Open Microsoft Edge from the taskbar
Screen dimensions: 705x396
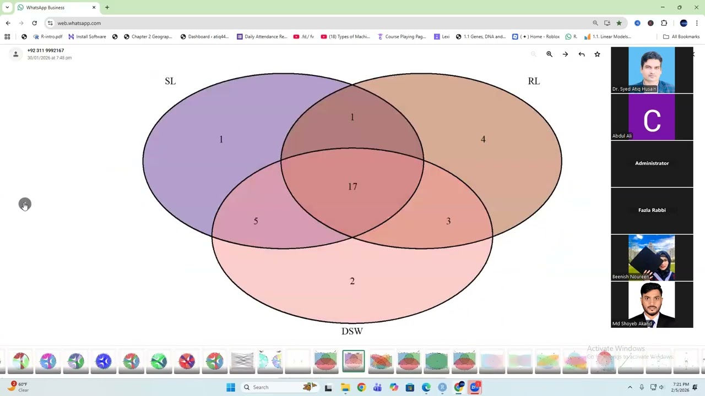(426, 387)
